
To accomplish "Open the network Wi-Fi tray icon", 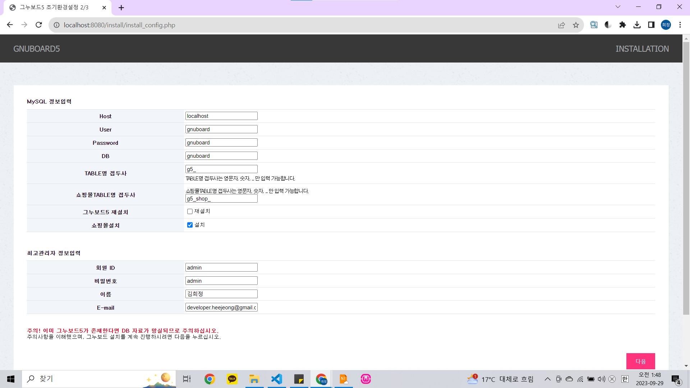I will coord(580,379).
